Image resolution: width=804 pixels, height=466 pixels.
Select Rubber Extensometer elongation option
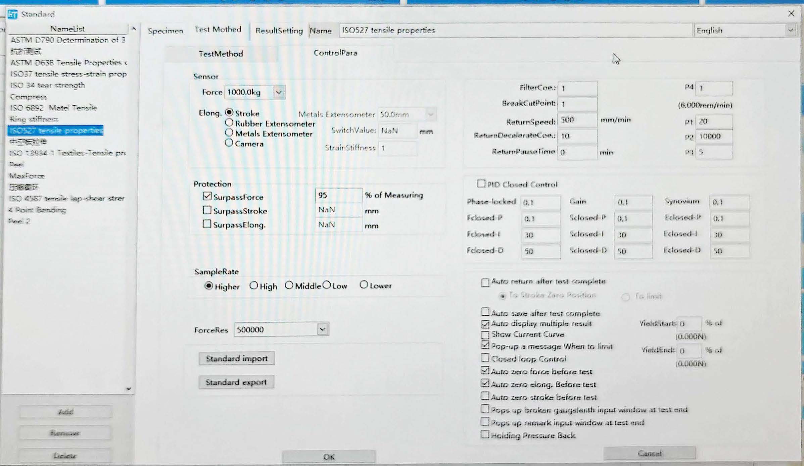(229, 123)
